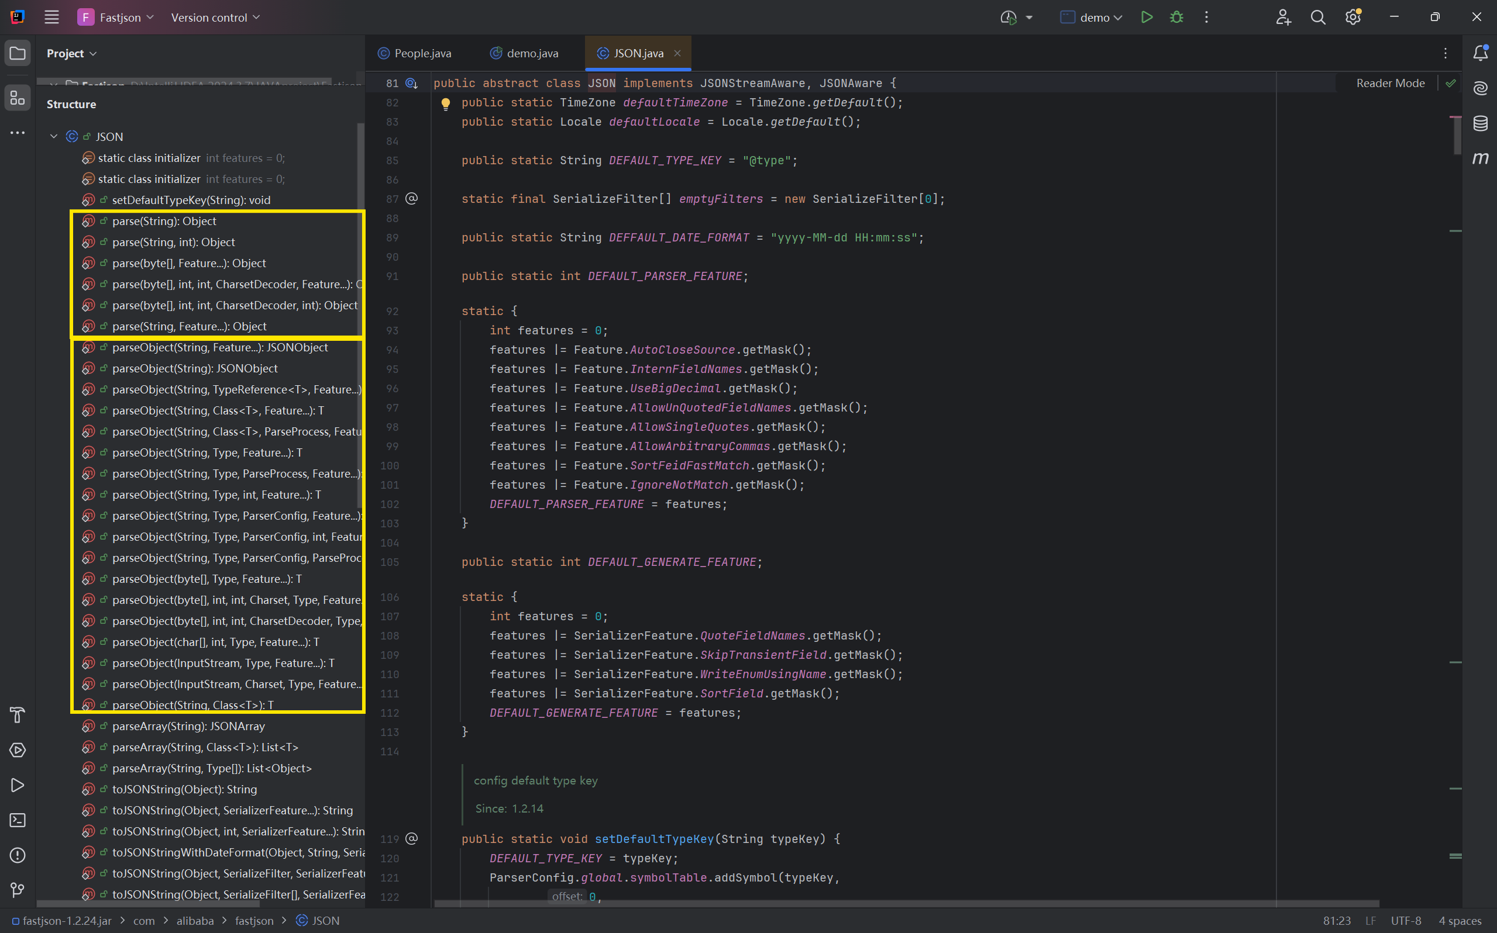Screen dimensions: 1497x933
Task: Click the editor horizontal scrollbar
Action: click(x=906, y=903)
